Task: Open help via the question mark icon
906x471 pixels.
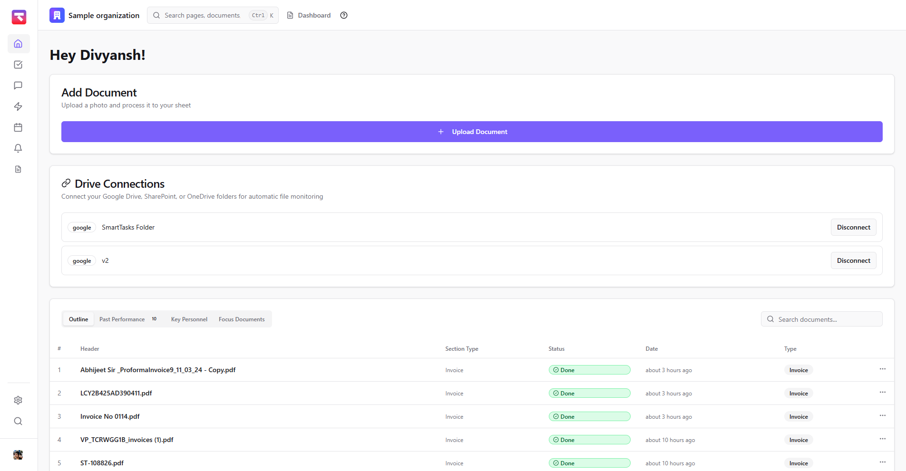Action: click(343, 15)
